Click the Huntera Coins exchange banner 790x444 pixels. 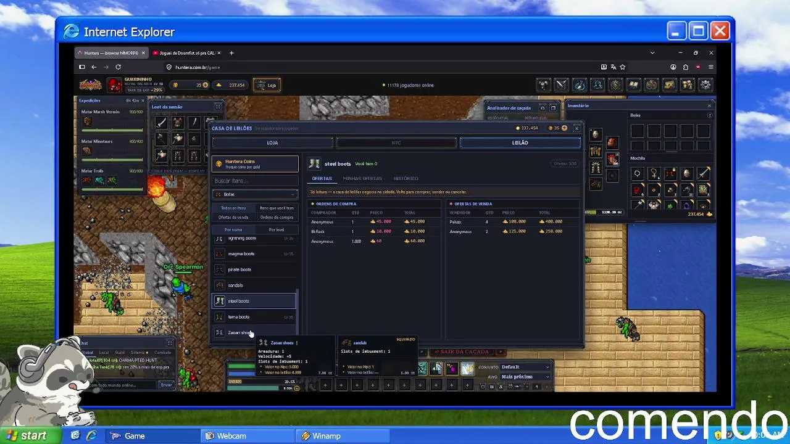pos(255,164)
